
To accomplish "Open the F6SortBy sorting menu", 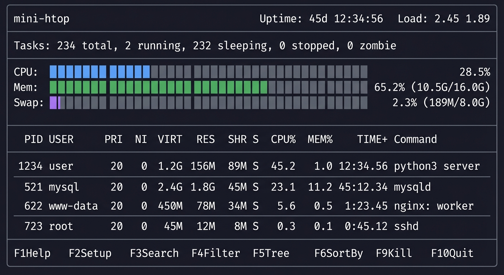I will pyautogui.click(x=338, y=253).
